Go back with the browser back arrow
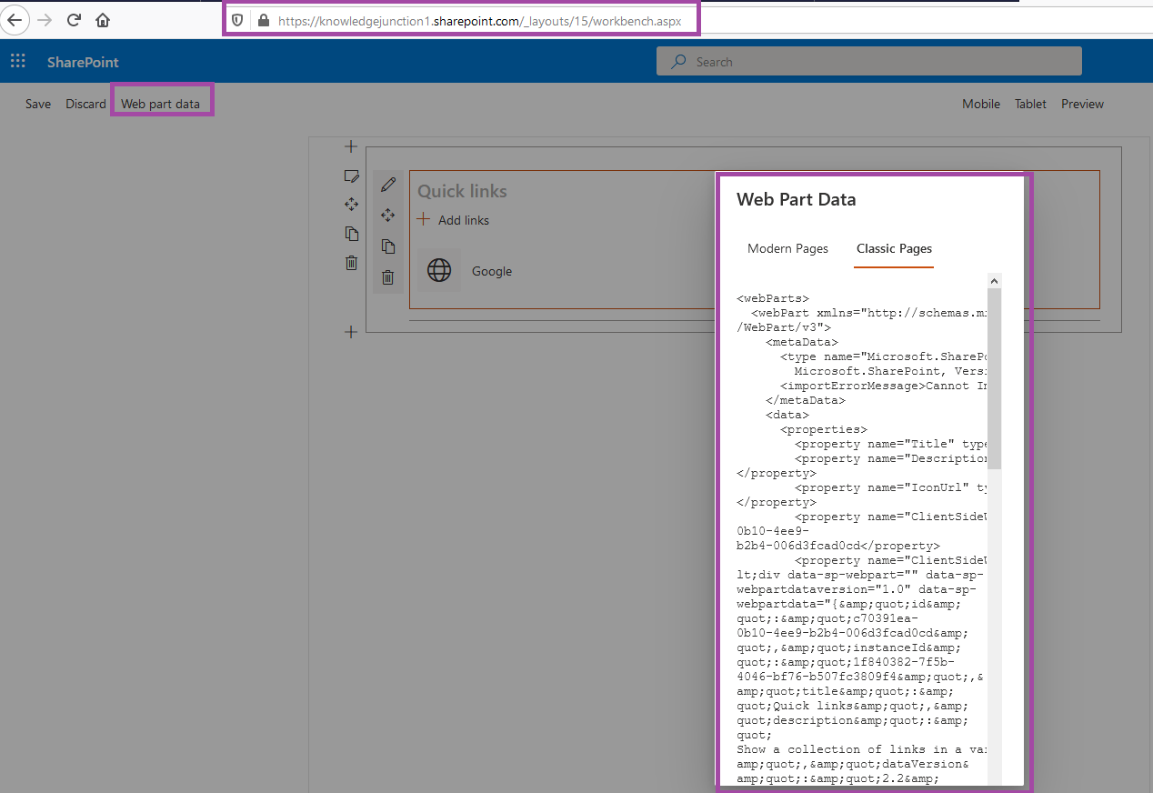 tap(15, 20)
